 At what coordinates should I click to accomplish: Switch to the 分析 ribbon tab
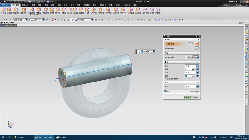click(x=65, y=5)
